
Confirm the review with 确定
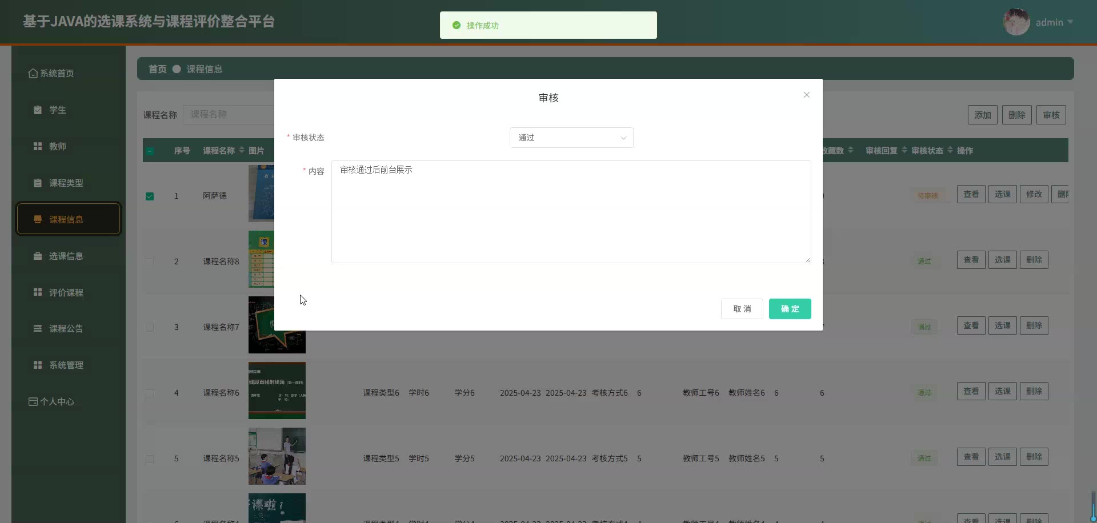(x=790, y=309)
